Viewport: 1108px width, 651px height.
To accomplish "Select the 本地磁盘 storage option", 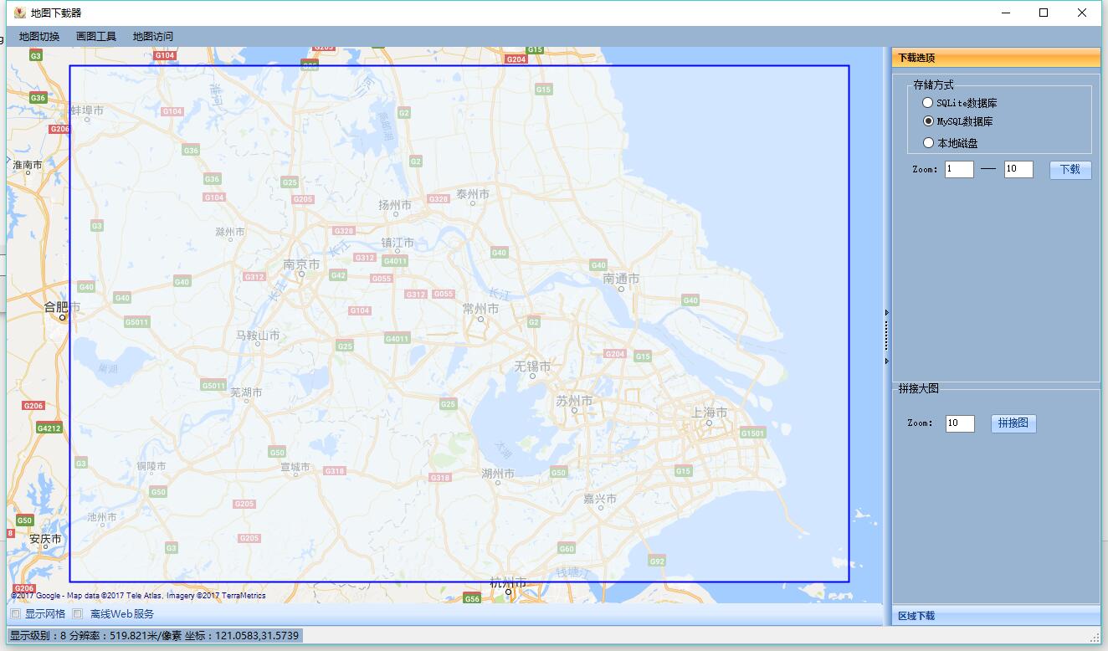I will click(951, 143).
